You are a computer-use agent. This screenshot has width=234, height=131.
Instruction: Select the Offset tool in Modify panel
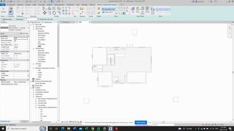[49, 8]
